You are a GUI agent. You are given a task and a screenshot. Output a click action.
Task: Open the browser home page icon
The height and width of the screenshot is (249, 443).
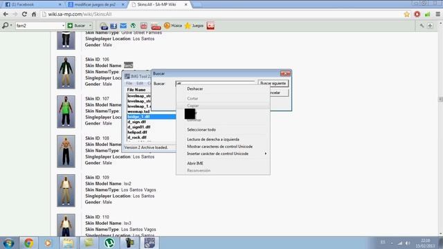tap(34, 14)
